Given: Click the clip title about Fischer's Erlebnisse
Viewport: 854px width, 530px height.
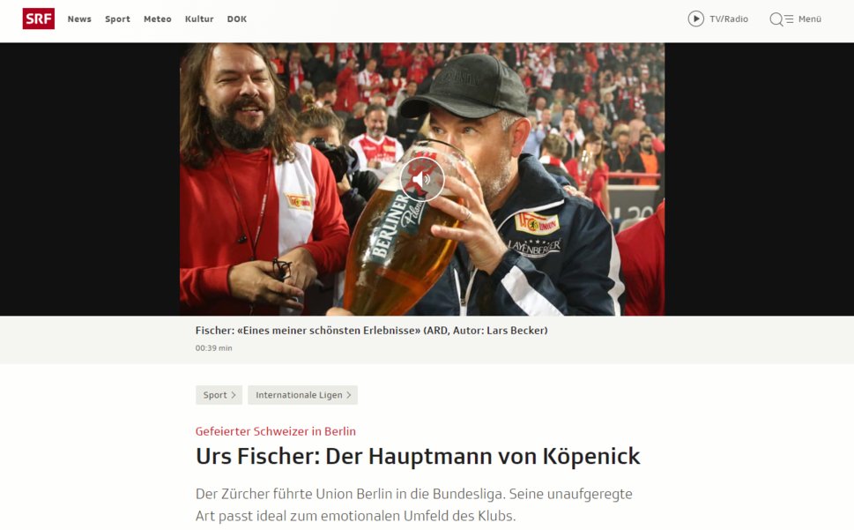Looking at the screenshot, I should pyautogui.click(x=371, y=330).
